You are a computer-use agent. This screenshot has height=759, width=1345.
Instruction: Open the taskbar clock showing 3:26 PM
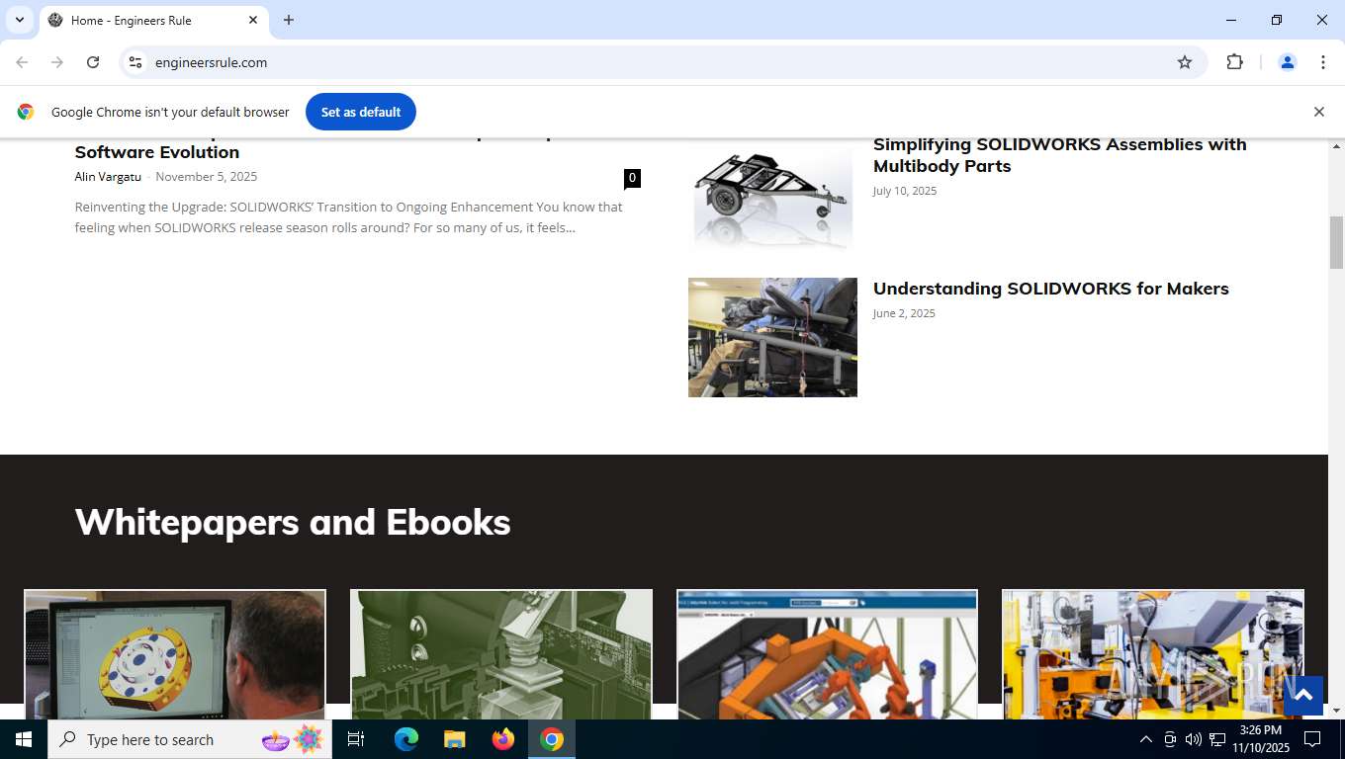click(1260, 739)
